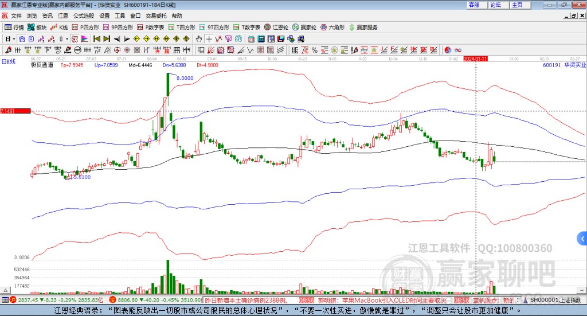Open the calculator icon

tap(261, 39)
